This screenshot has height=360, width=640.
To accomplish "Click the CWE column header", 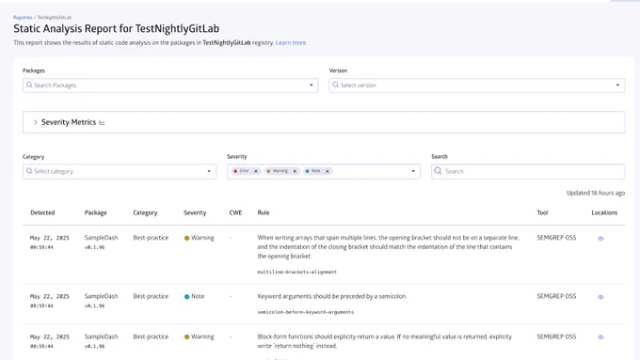I will pyautogui.click(x=235, y=212).
